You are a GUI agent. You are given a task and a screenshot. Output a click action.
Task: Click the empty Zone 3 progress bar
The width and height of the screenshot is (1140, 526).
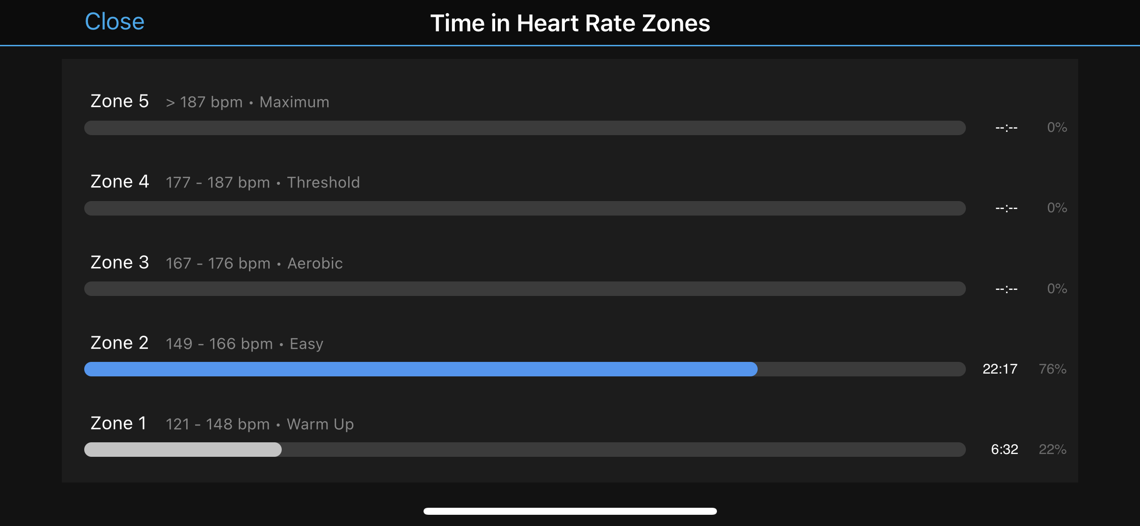coord(525,288)
